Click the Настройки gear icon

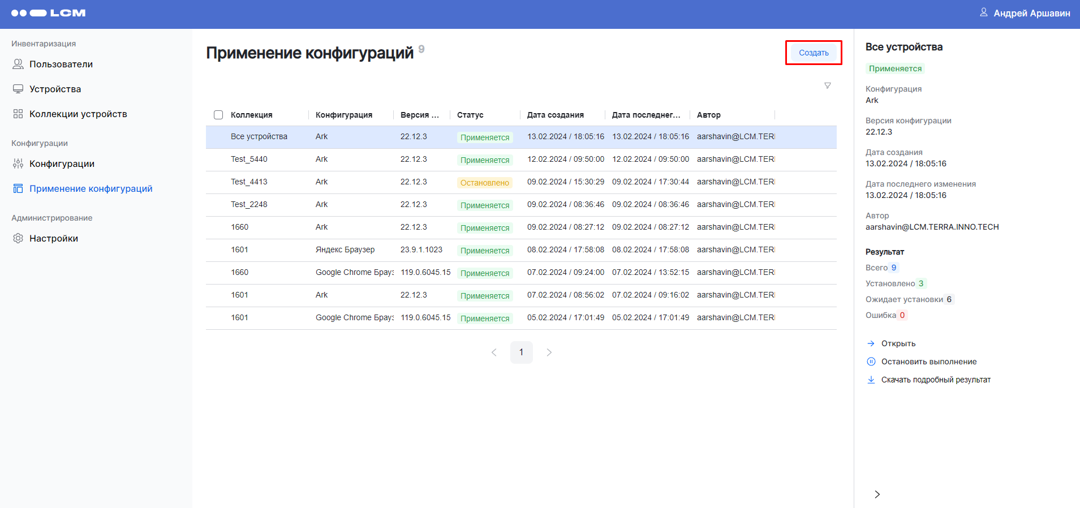(x=18, y=238)
